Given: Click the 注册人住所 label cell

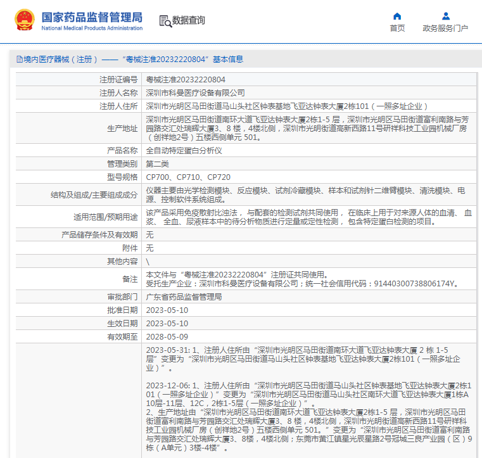Looking at the screenshot, I should [79, 106].
